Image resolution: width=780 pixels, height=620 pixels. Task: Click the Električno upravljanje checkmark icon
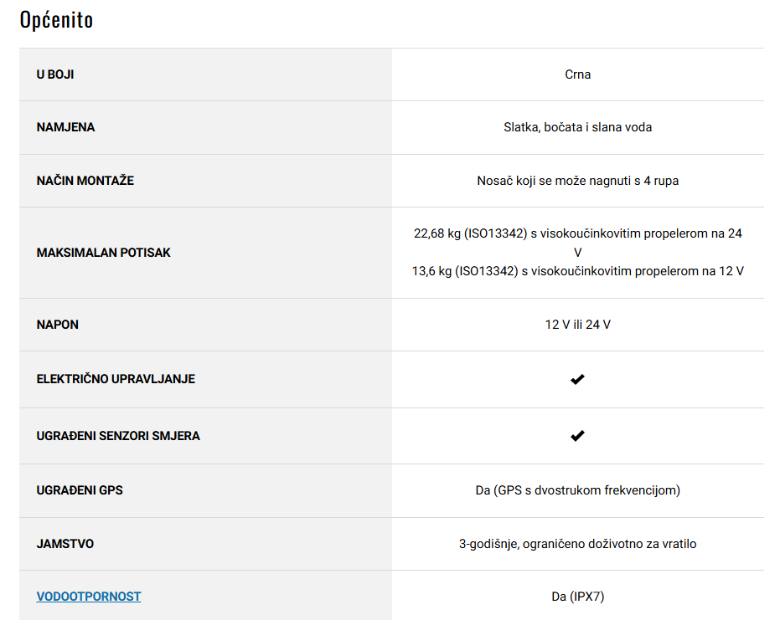click(x=577, y=380)
